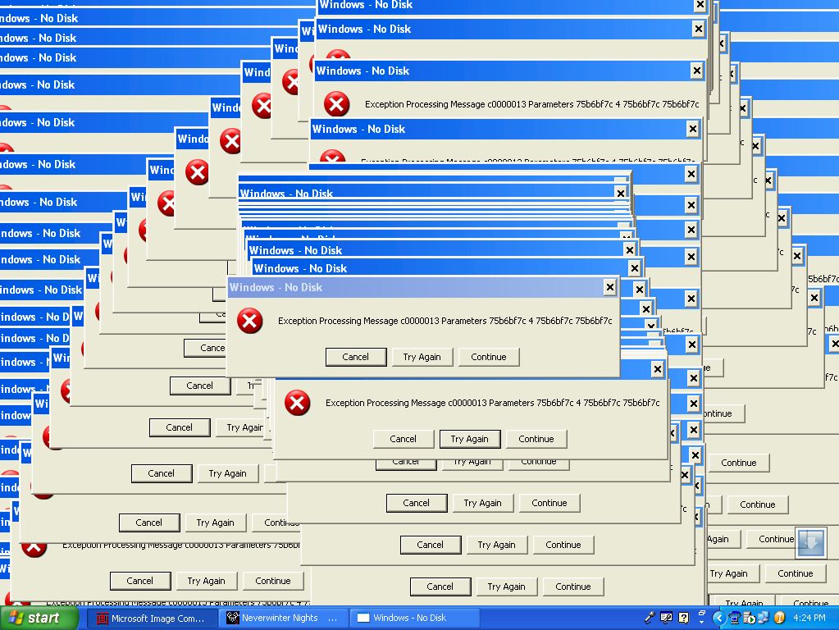The image size is (839, 630).
Task: Open language bar options down arrow
Action: 701,623
